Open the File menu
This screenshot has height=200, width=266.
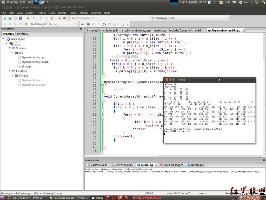click(x=4, y=13)
